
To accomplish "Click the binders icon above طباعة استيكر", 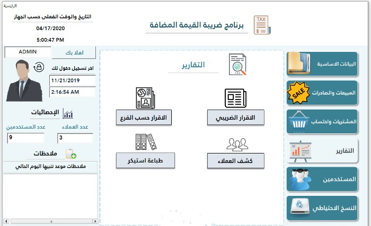I will pyautogui.click(x=146, y=142).
